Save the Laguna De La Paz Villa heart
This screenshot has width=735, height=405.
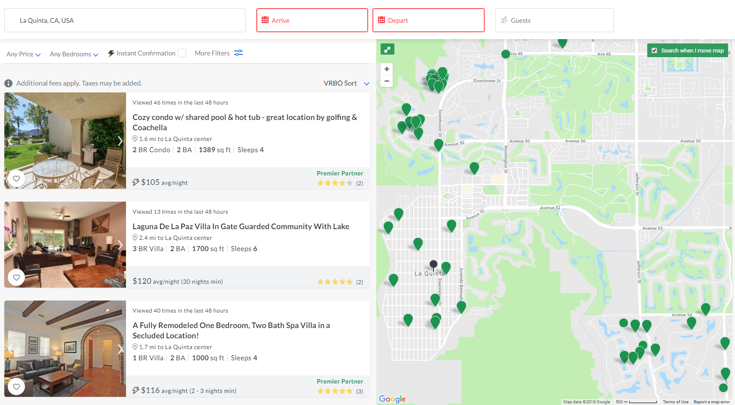[16, 277]
